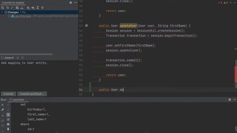Hide the Run tool window

[x=234, y=99]
